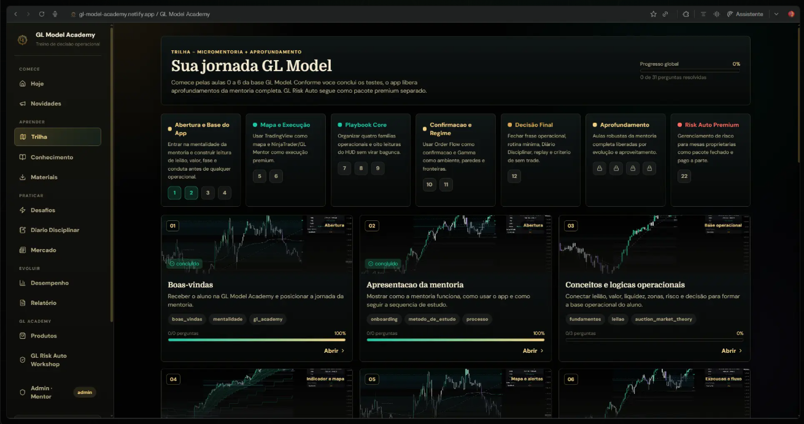Bookmark this page with star icon

[653, 13]
